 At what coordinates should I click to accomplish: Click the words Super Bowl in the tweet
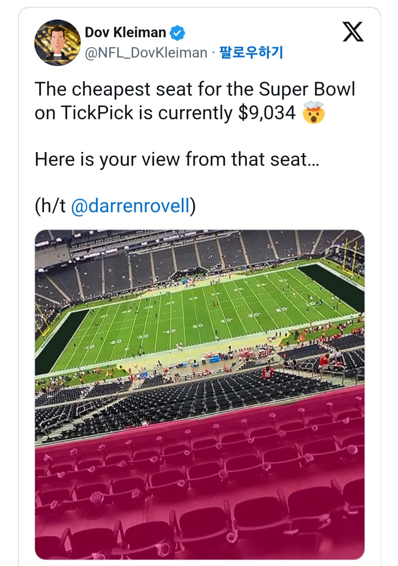coord(307,89)
